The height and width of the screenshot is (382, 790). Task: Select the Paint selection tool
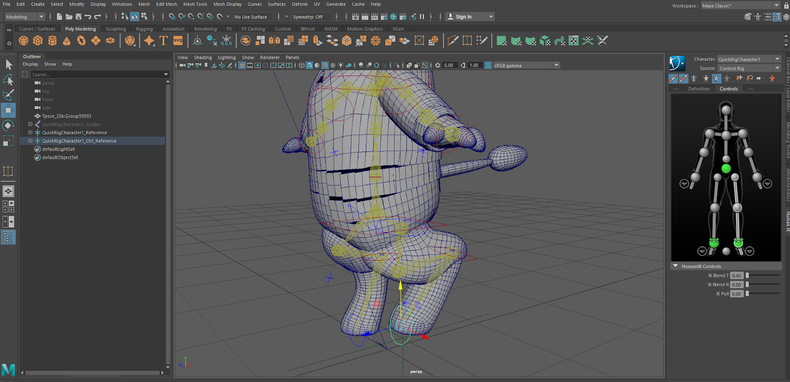click(8, 95)
